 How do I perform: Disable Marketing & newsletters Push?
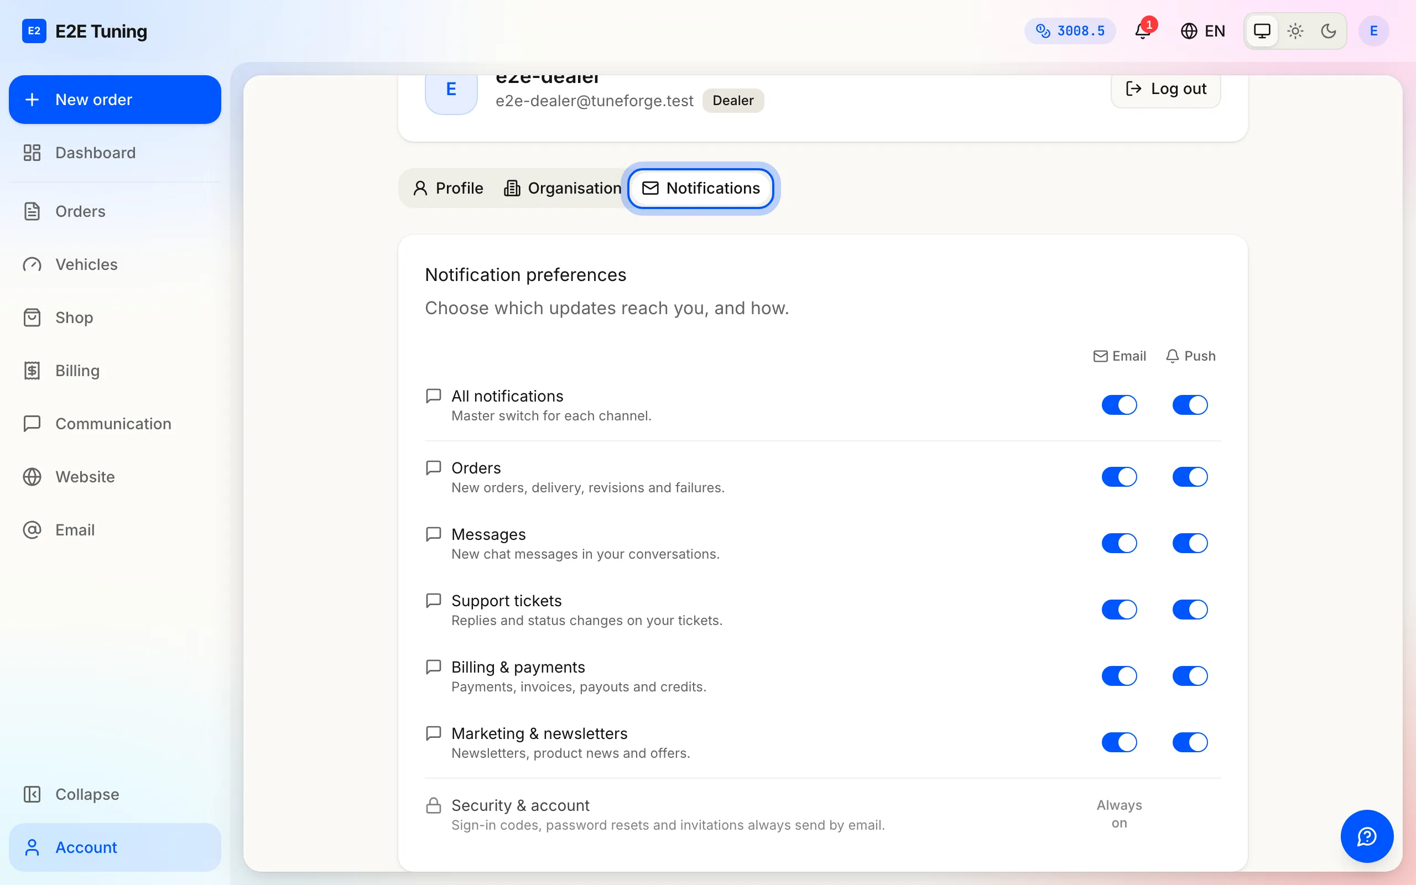click(x=1190, y=742)
